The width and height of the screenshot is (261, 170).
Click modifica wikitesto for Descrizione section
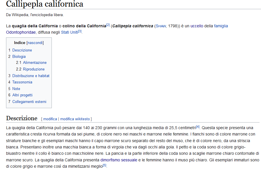point(75,119)
